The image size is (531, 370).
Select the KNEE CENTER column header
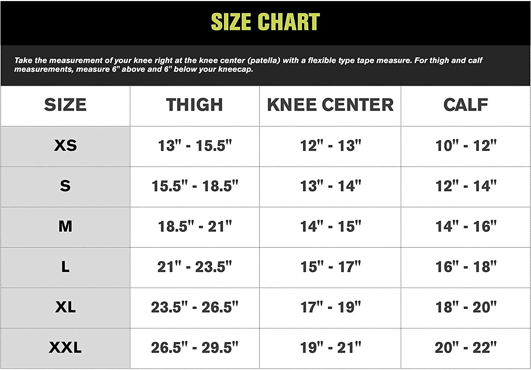tap(330, 105)
